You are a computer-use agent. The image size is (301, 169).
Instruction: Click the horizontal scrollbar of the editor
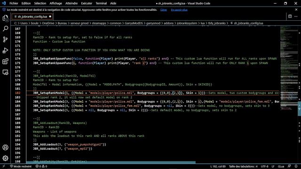pos(111,162)
